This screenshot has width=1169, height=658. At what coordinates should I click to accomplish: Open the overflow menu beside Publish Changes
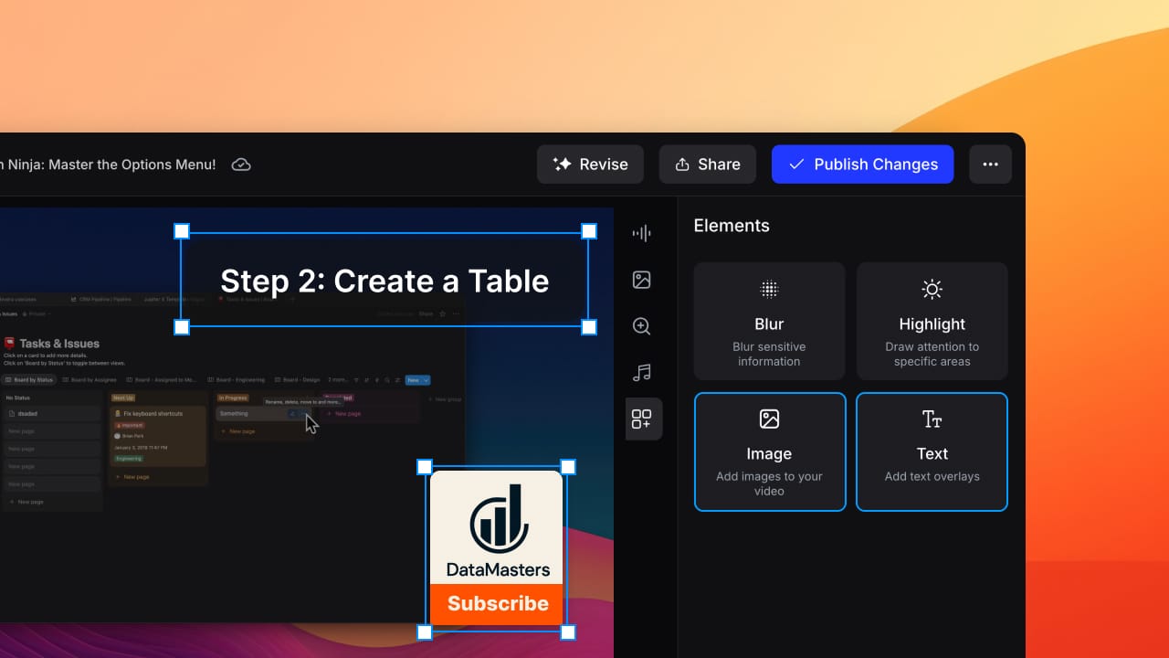[990, 164]
